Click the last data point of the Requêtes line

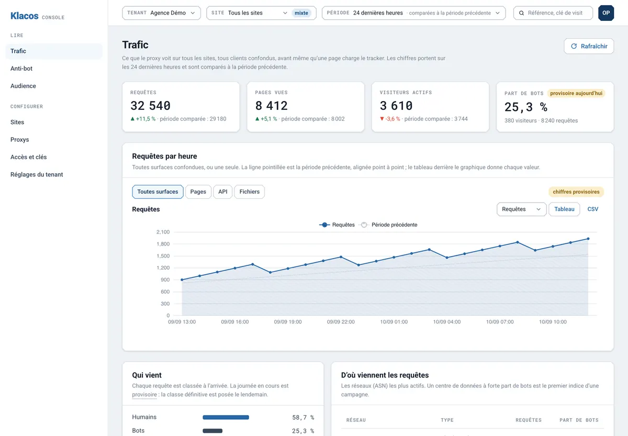click(588, 239)
